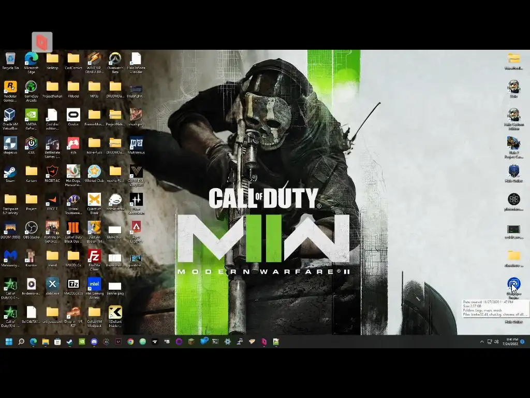Launch the Microsoft Edge desktop shortcut

pyautogui.click(x=31, y=63)
